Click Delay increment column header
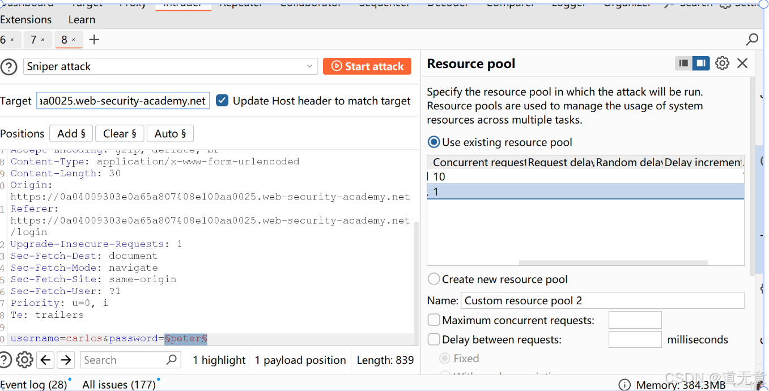The width and height of the screenshot is (769, 391). pyautogui.click(x=703, y=162)
